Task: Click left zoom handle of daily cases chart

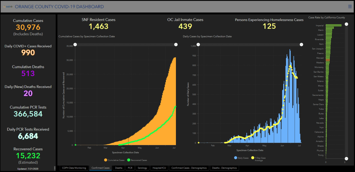Action: [198, 44]
